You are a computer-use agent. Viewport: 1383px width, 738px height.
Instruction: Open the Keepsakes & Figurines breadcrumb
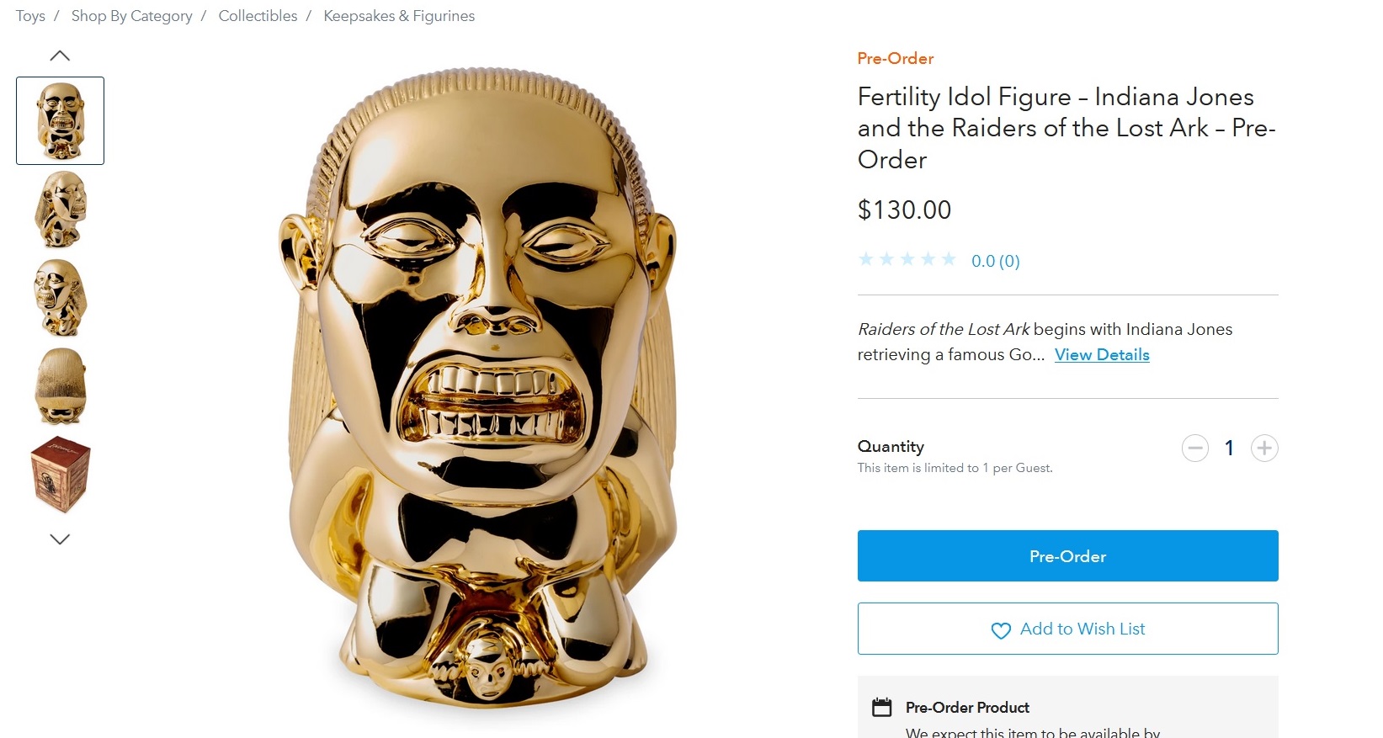(x=399, y=16)
